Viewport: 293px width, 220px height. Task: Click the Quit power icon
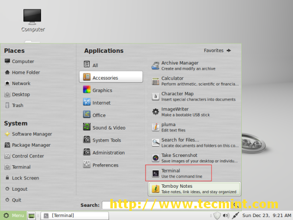point(7,200)
